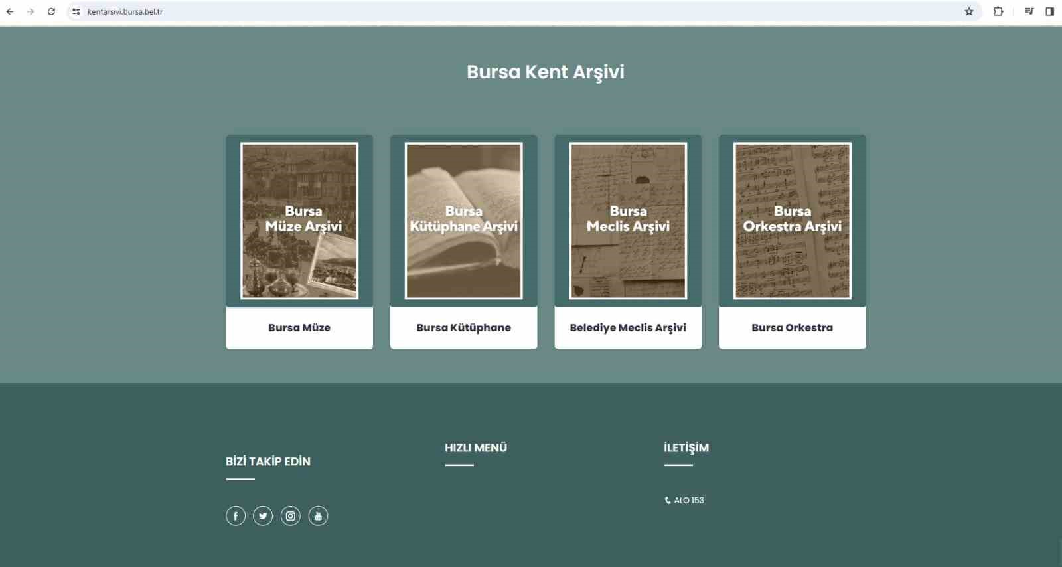Click the Bursa Müze label button
The height and width of the screenshot is (567, 1062).
coord(299,327)
